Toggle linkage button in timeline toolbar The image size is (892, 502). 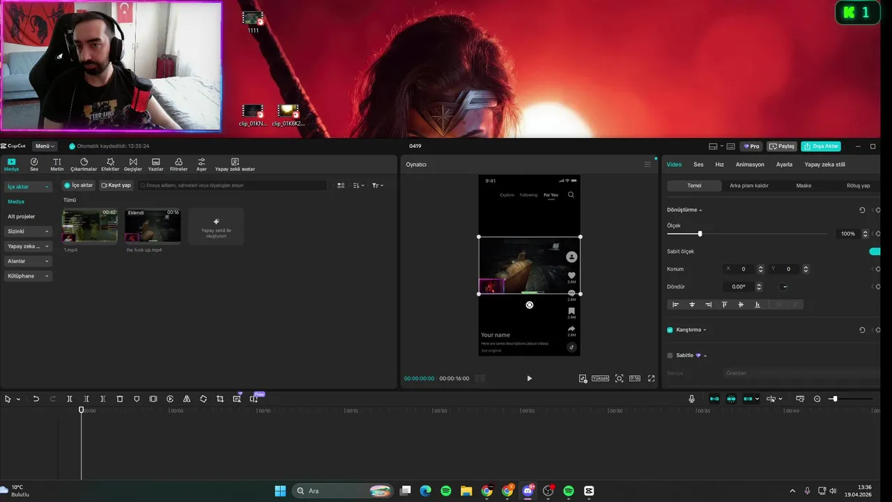pos(748,399)
